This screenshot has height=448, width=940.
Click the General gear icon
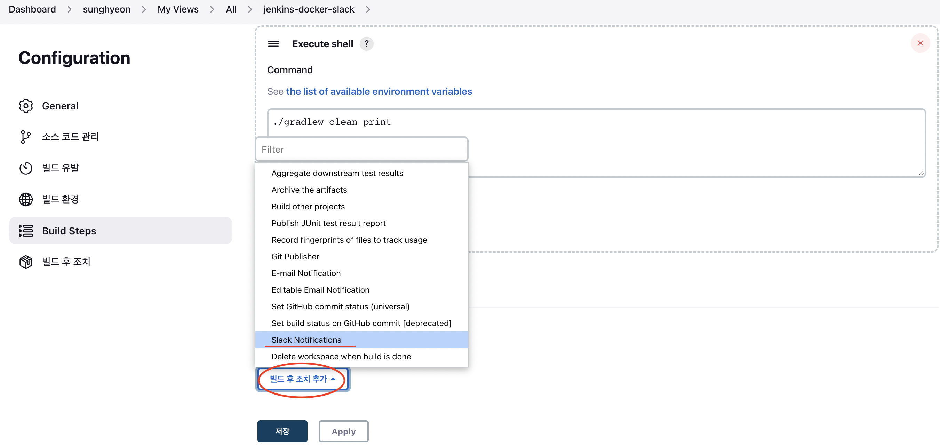pyautogui.click(x=25, y=106)
